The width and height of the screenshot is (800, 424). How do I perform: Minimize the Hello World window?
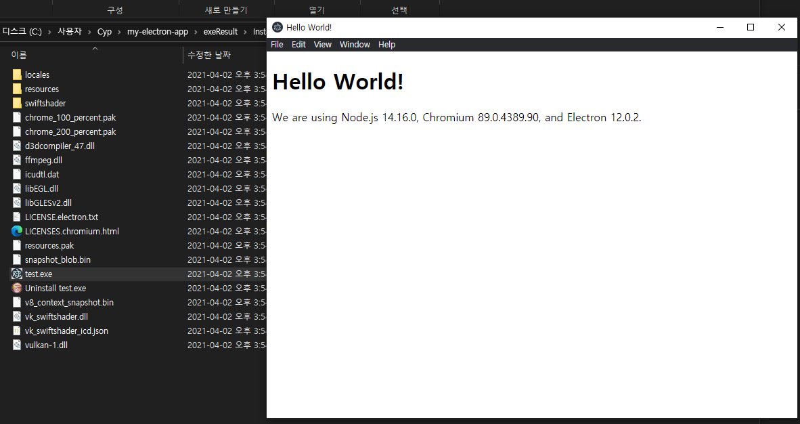pos(720,27)
